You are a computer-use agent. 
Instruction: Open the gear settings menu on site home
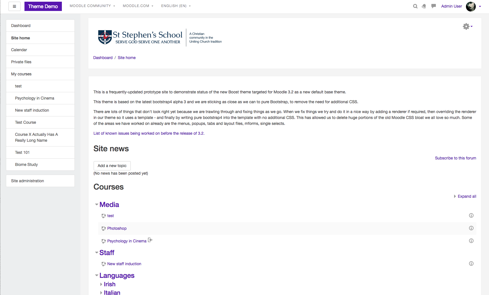[468, 26]
